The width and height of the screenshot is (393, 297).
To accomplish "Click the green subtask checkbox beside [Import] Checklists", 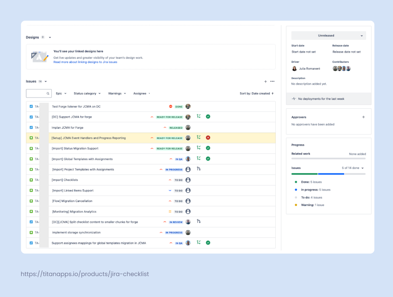I will [31, 180].
